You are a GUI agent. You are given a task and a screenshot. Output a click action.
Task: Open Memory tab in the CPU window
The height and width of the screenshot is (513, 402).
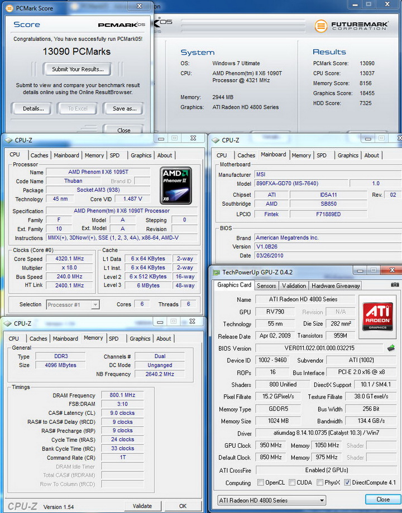click(94, 156)
